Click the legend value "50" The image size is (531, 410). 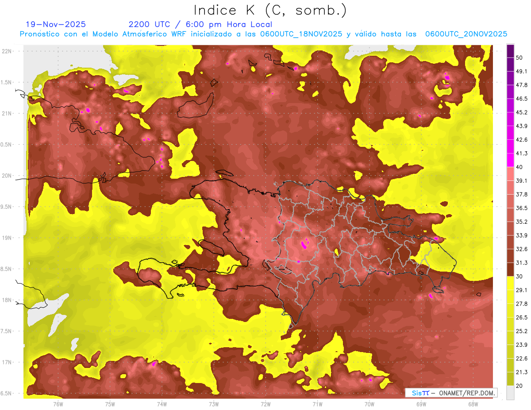click(x=519, y=57)
